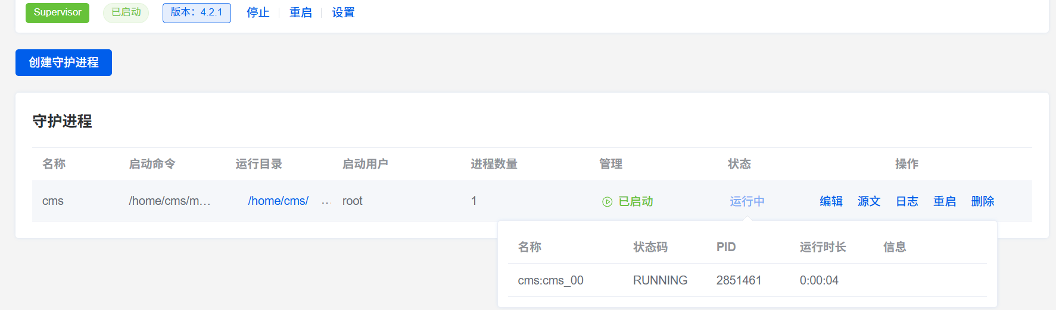1056x310 pixels.
Task: Click the PID value 2851461
Action: [x=739, y=280]
